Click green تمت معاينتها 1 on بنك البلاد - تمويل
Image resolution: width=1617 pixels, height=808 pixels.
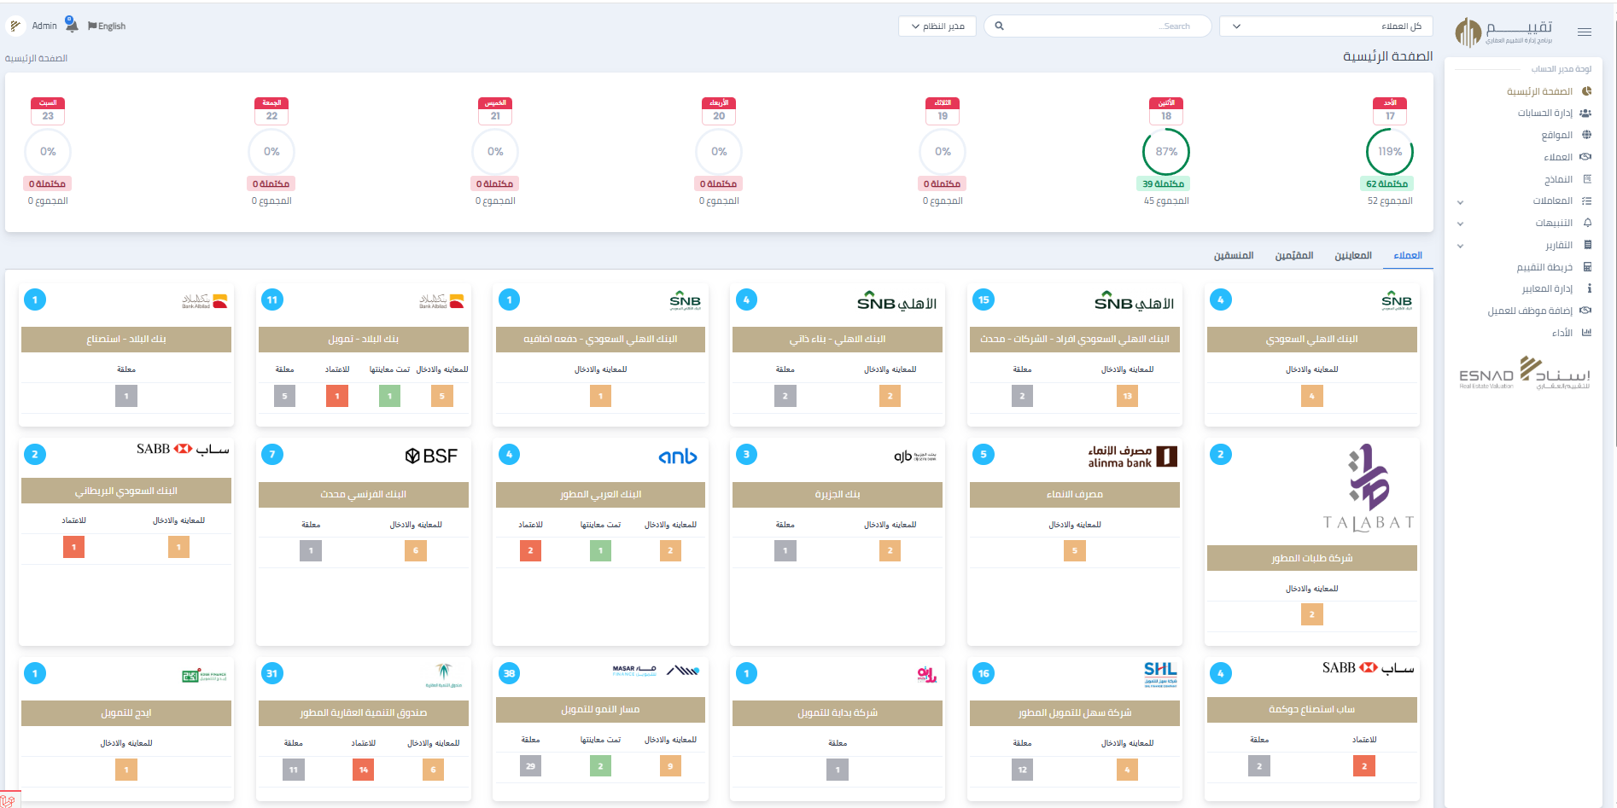(x=389, y=396)
